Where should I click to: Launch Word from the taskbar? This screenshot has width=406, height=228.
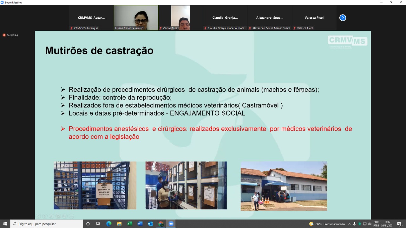point(140,224)
